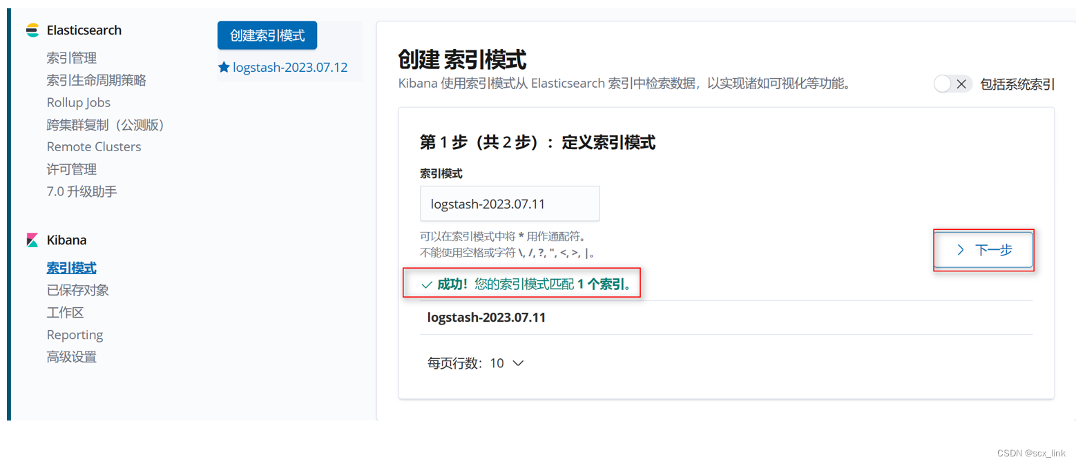Image resolution: width=1076 pixels, height=464 pixels.
Task: Open the logstash-2023.07.12 index pattern link
Action: coord(290,68)
